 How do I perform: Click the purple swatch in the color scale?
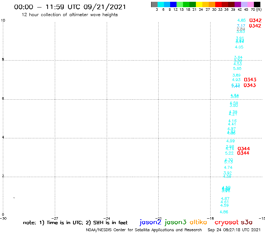coord(238,4)
